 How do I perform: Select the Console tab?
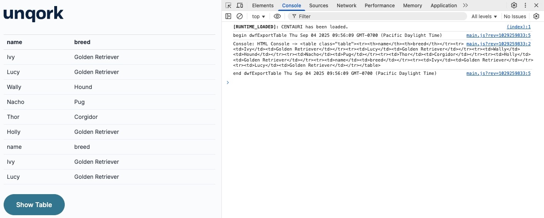point(291,5)
